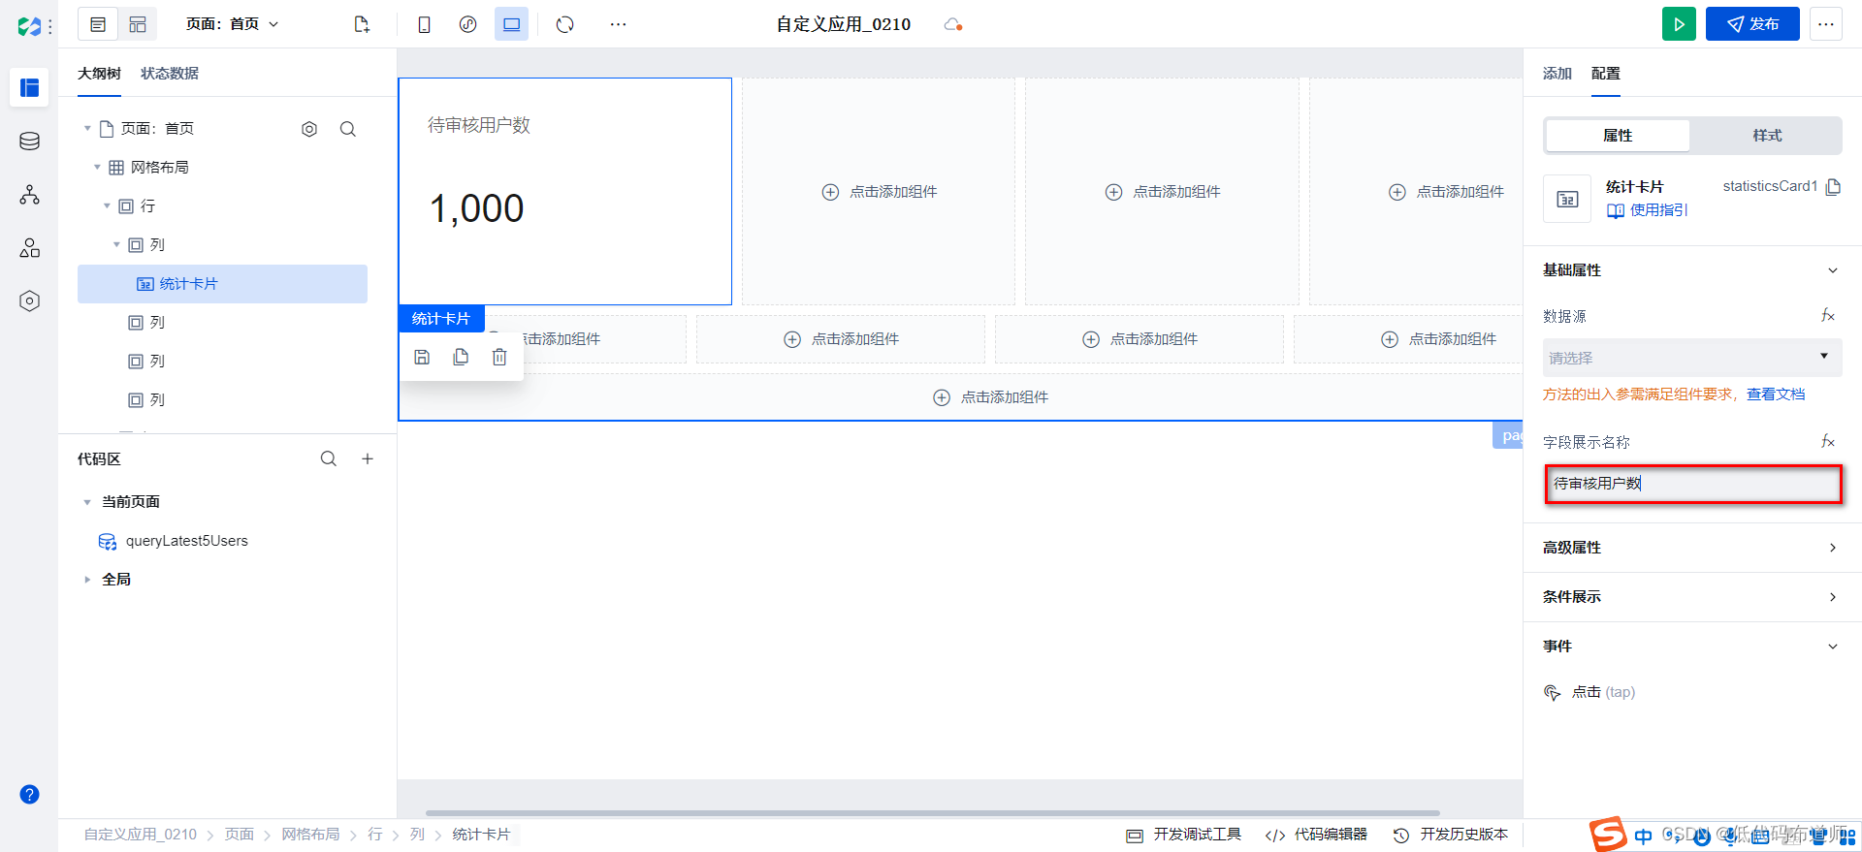Viewport: 1862px width, 852px height.
Task: Click the 字段展示名称 input field
Action: [x=1693, y=484]
